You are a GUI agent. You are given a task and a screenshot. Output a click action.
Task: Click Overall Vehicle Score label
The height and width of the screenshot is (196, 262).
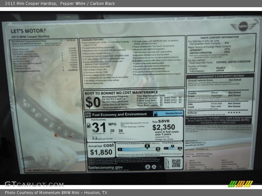200,80
